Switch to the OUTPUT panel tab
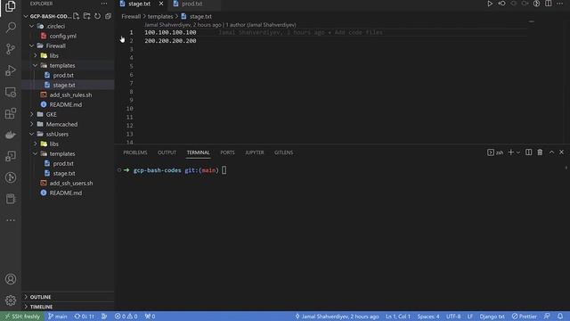 pyautogui.click(x=167, y=152)
